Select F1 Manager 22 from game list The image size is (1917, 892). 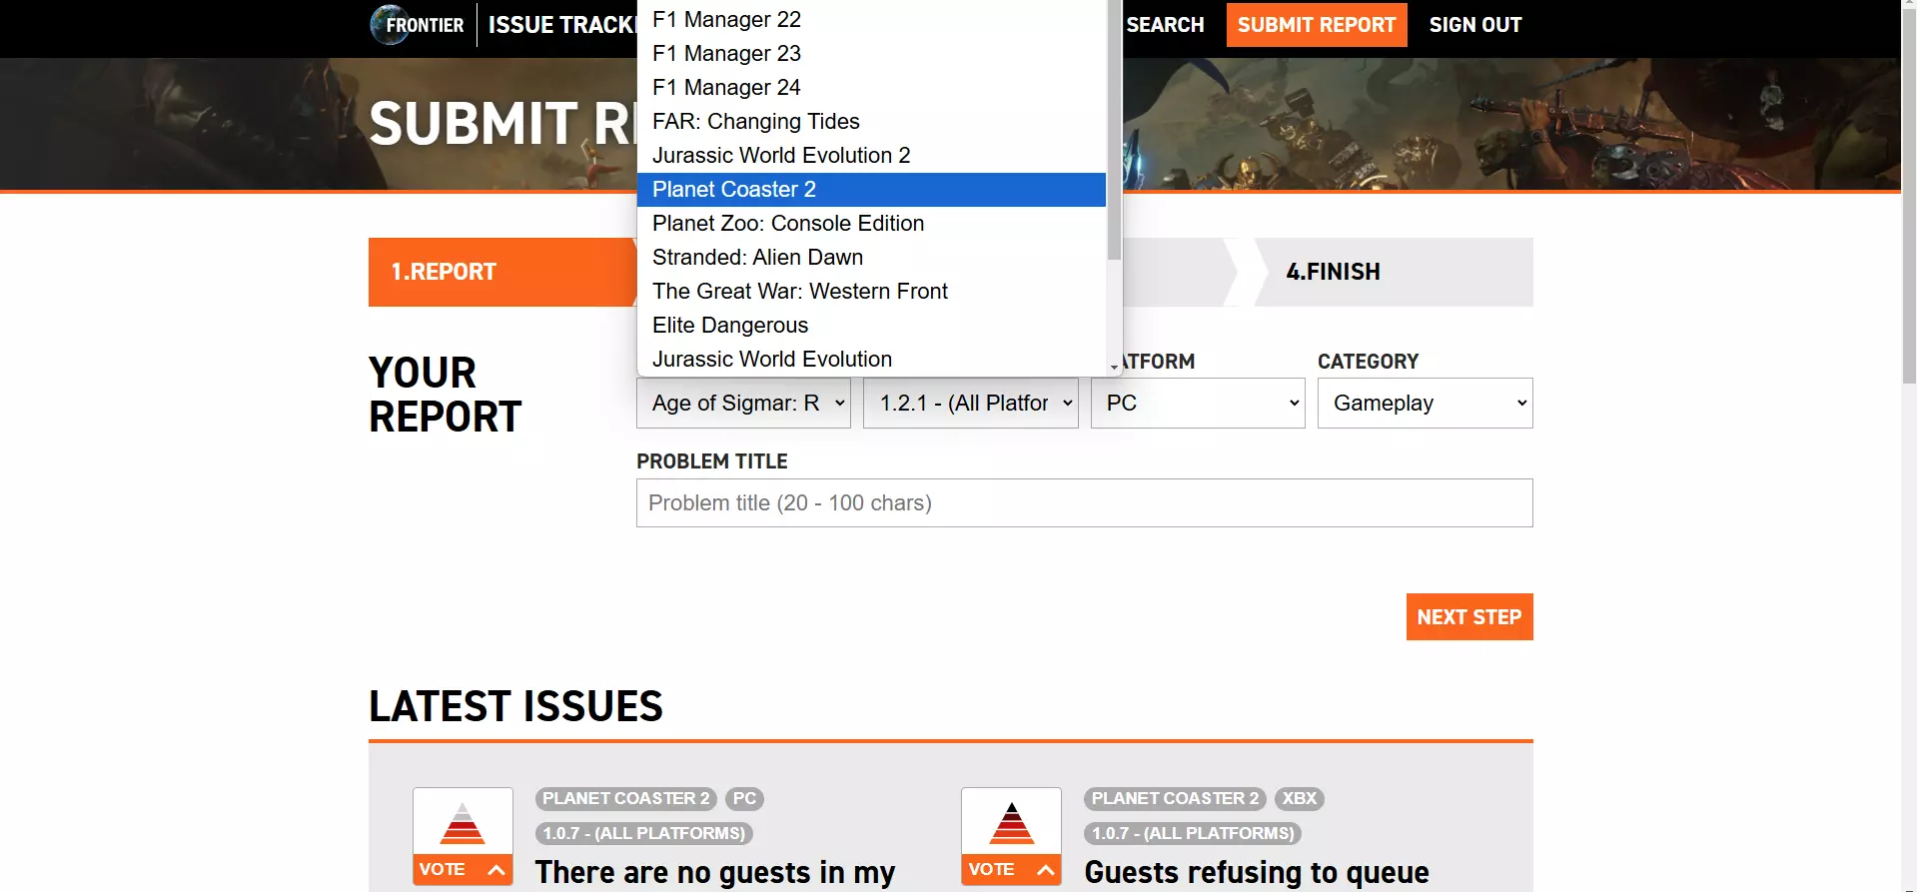click(x=871, y=20)
